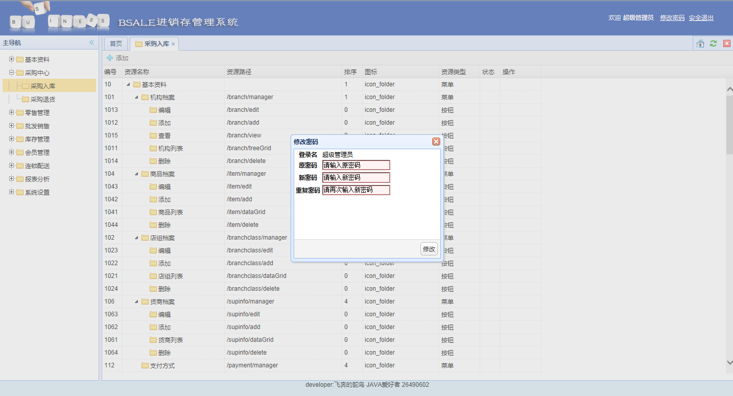
Task: Click the 安全退出 link in the header
Action: [701, 18]
